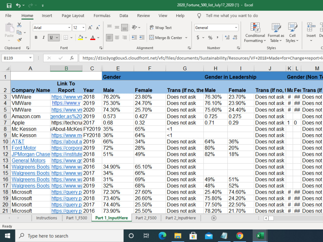The height and width of the screenshot is (242, 323).
Task: Apply Accounting Number Format dollar sign
Action: click(198, 37)
